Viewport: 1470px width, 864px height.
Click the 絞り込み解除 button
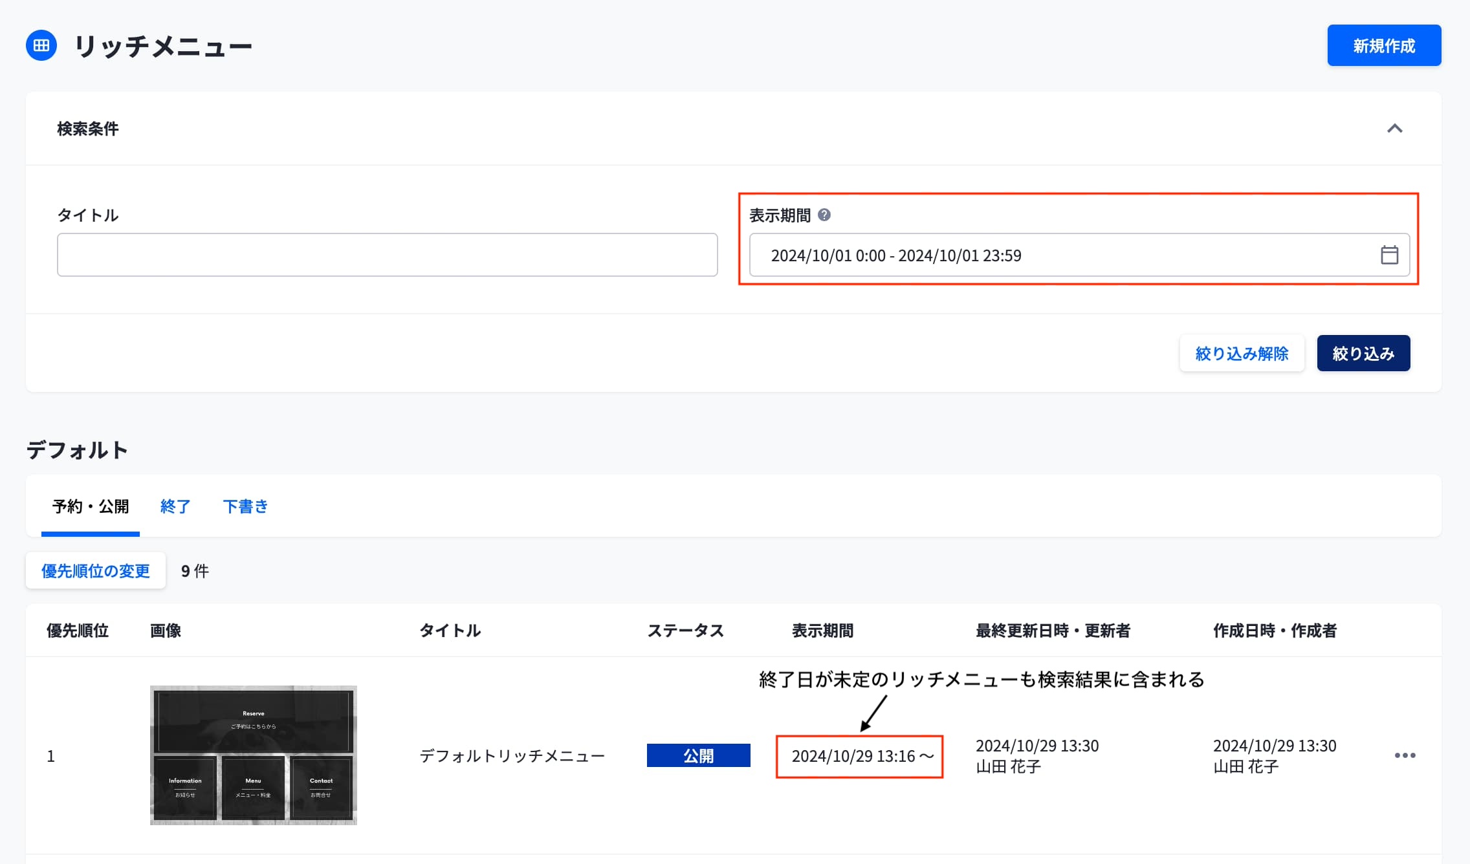pyautogui.click(x=1241, y=353)
